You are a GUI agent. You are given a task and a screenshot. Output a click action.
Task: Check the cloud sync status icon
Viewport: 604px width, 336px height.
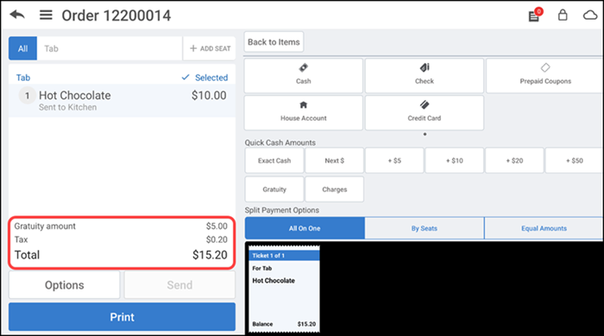pyautogui.click(x=589, y=15)
